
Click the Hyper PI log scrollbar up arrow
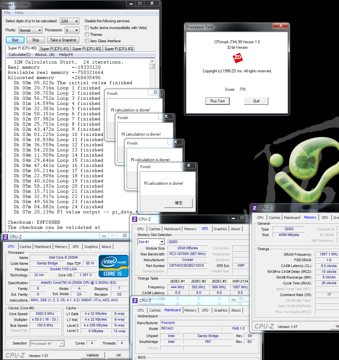[152, 61]
